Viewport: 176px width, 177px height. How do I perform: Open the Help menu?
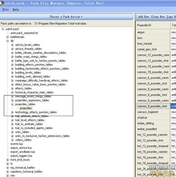[x=16, y=10]
